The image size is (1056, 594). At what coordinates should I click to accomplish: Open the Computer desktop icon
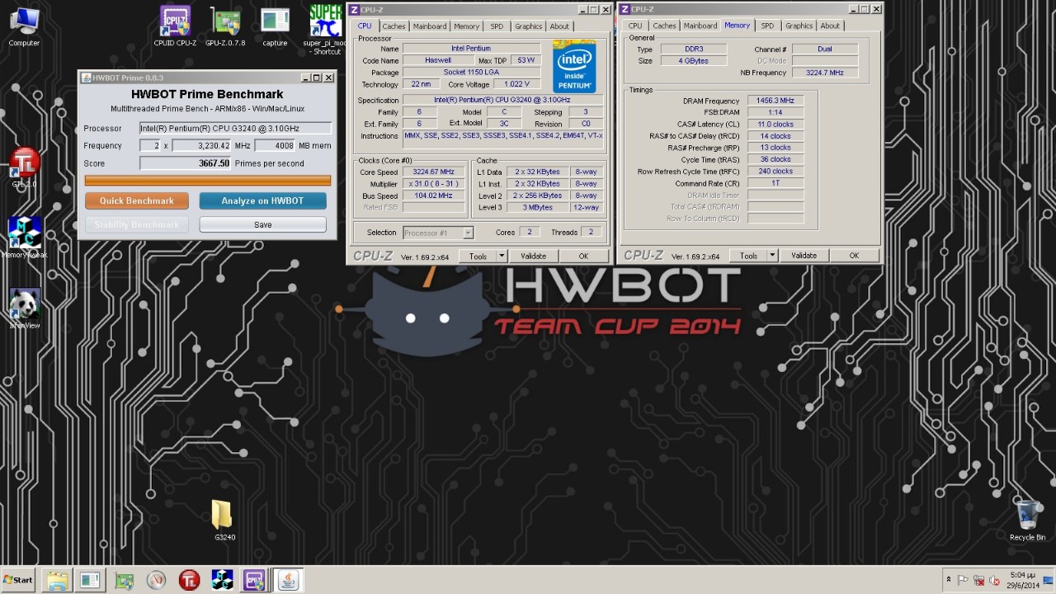pos(24,26)
